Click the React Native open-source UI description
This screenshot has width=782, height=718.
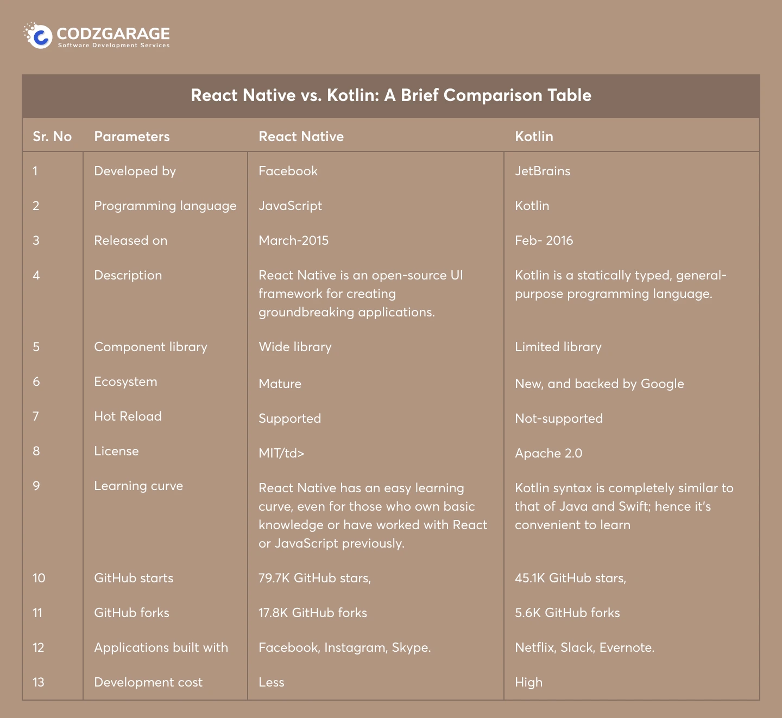click(361, 294)
